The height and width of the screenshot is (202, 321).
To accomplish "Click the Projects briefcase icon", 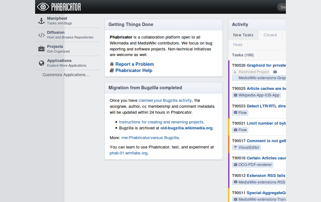I will (41, 49).
